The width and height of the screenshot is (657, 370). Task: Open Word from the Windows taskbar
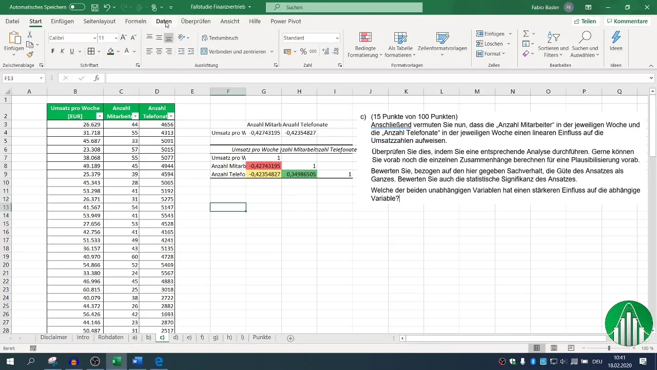(137, 361)
